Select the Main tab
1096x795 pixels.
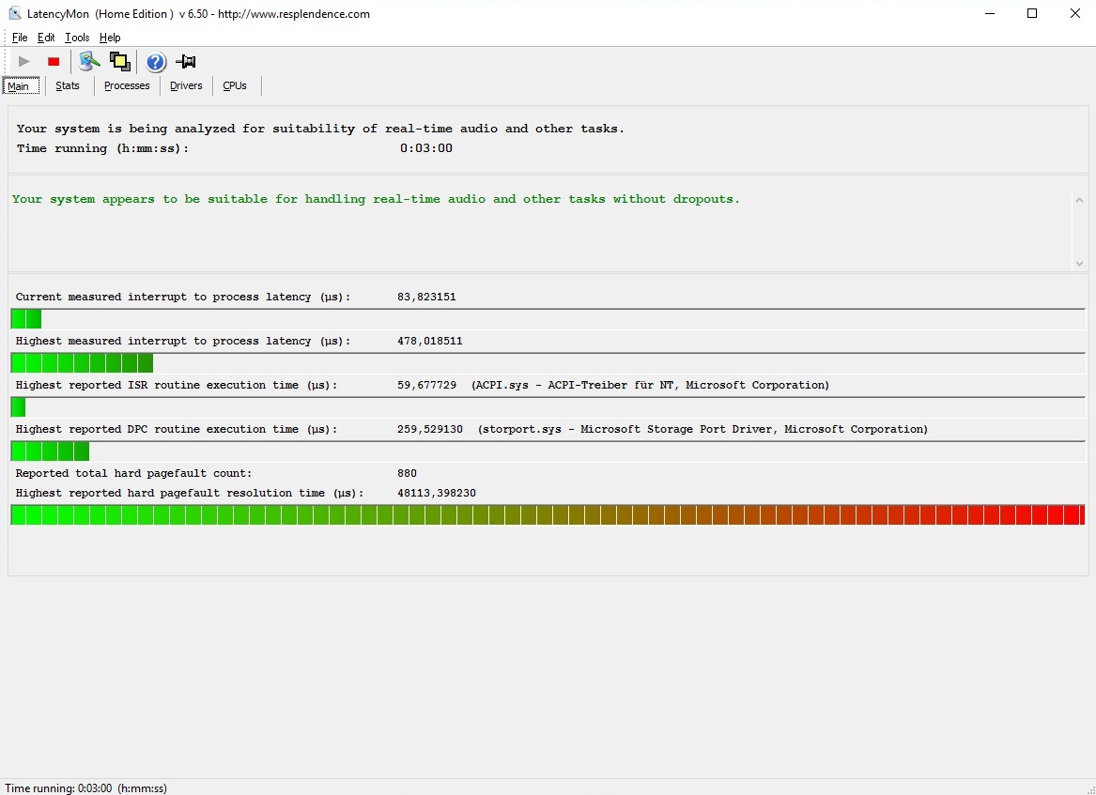click(21, 86)
